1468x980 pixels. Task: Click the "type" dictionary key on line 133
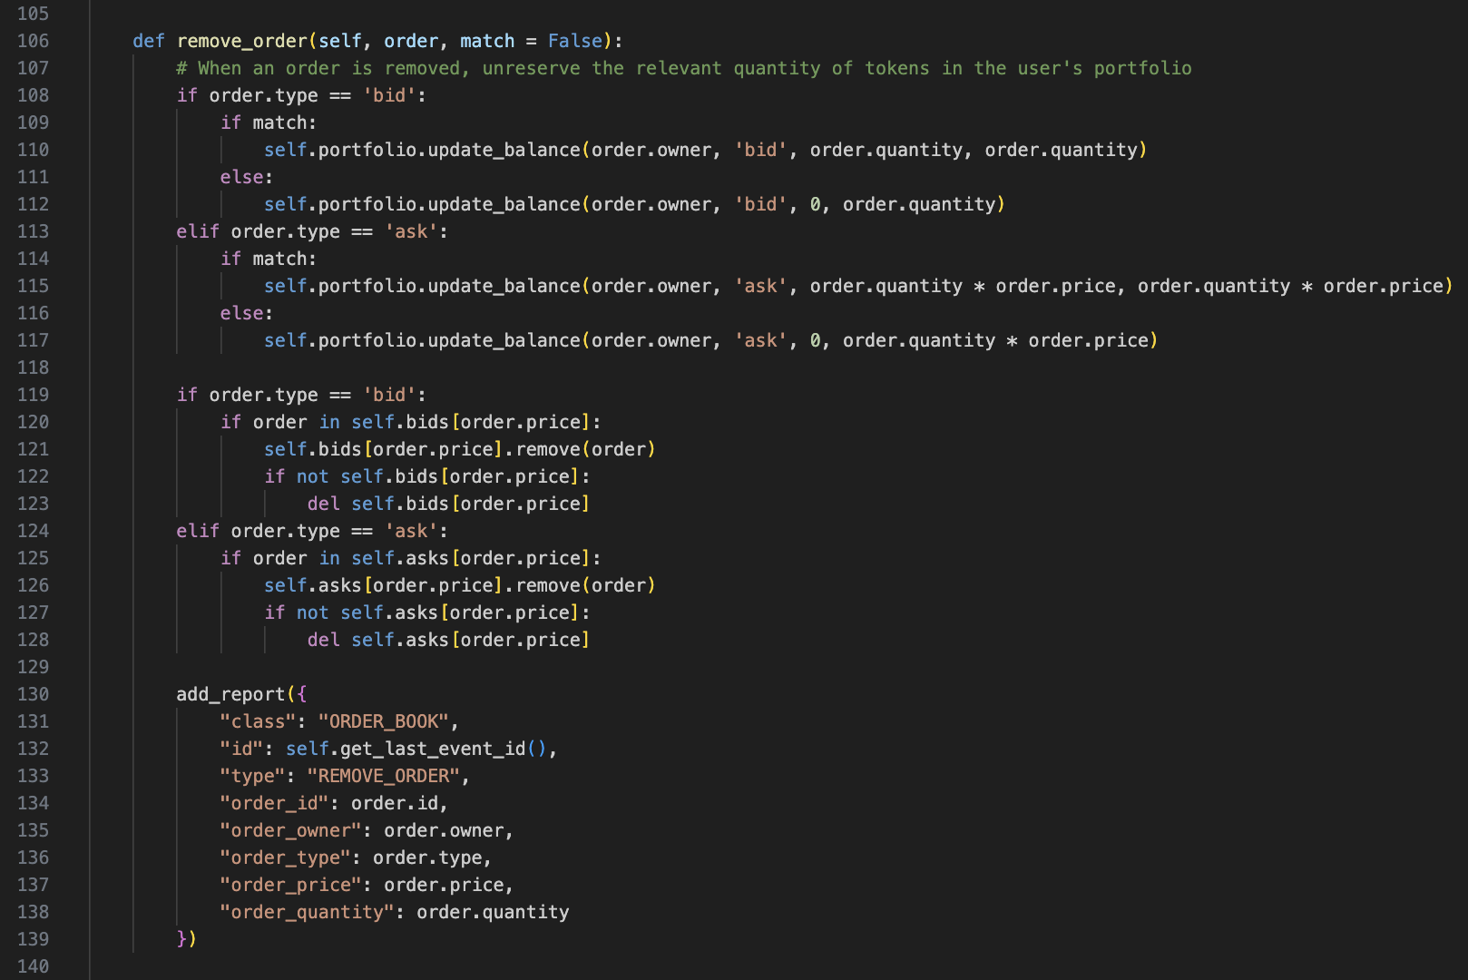tap(252, 776)
